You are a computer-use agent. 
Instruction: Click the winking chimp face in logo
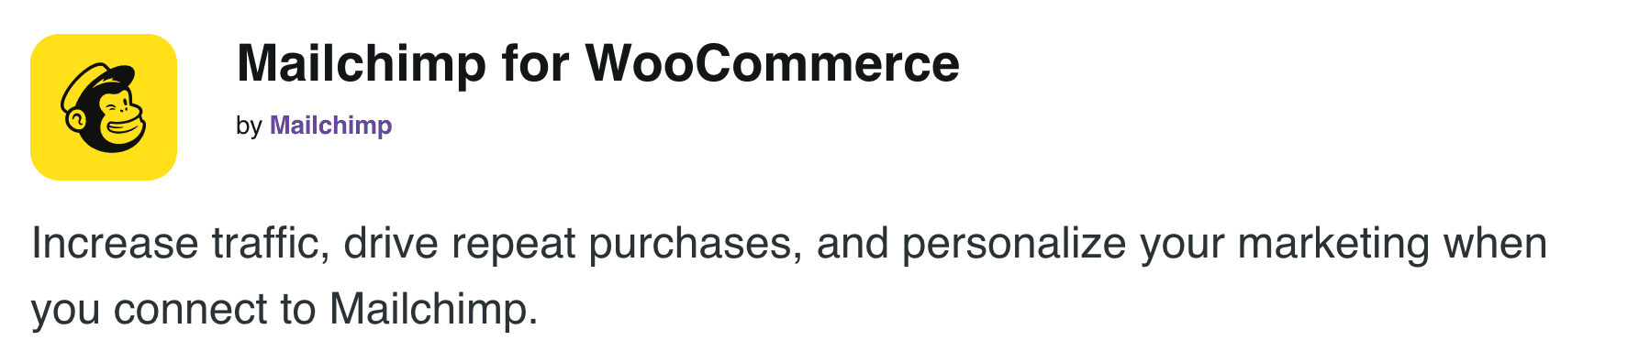coord(119,119)
